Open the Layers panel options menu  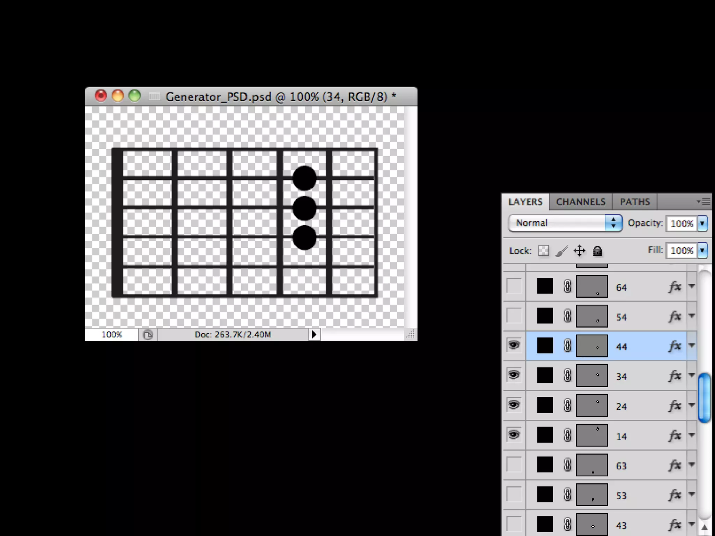(x=704, y=202)
